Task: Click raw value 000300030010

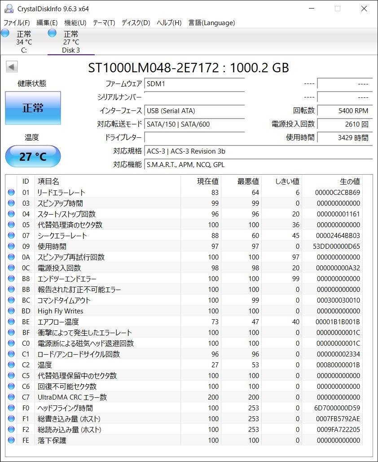Action: pos(338,300)
